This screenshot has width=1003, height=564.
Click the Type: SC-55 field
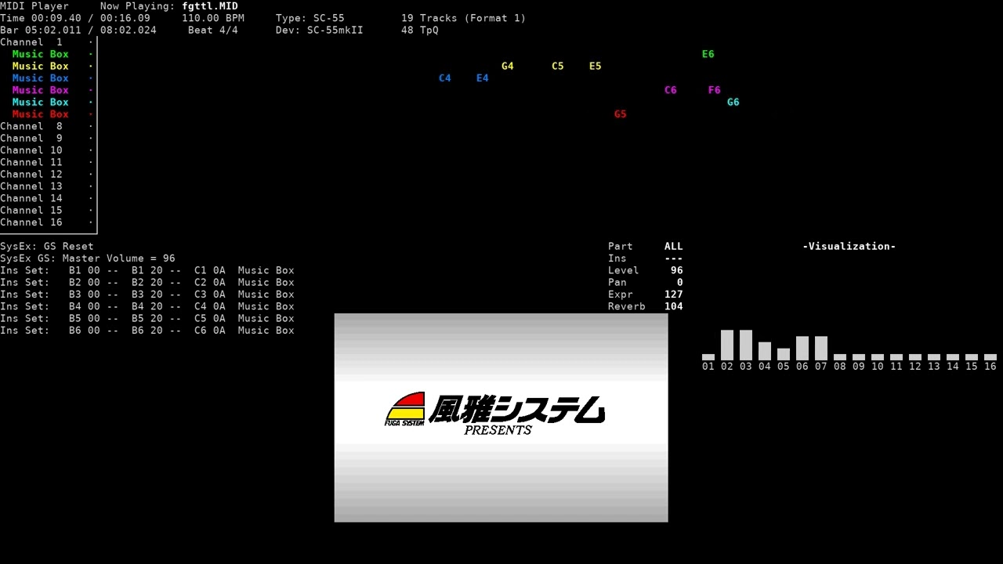click(310, 18)
